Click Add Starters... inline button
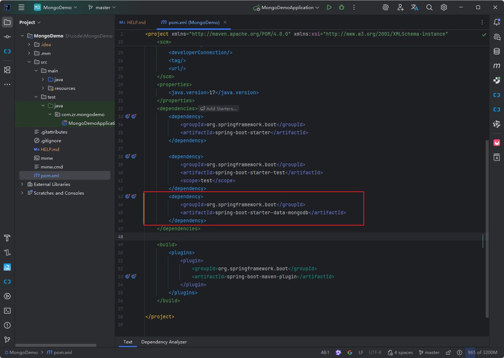The width and height of the screenshot is (504, 358). pyautogui.click(x=218, y=108)
